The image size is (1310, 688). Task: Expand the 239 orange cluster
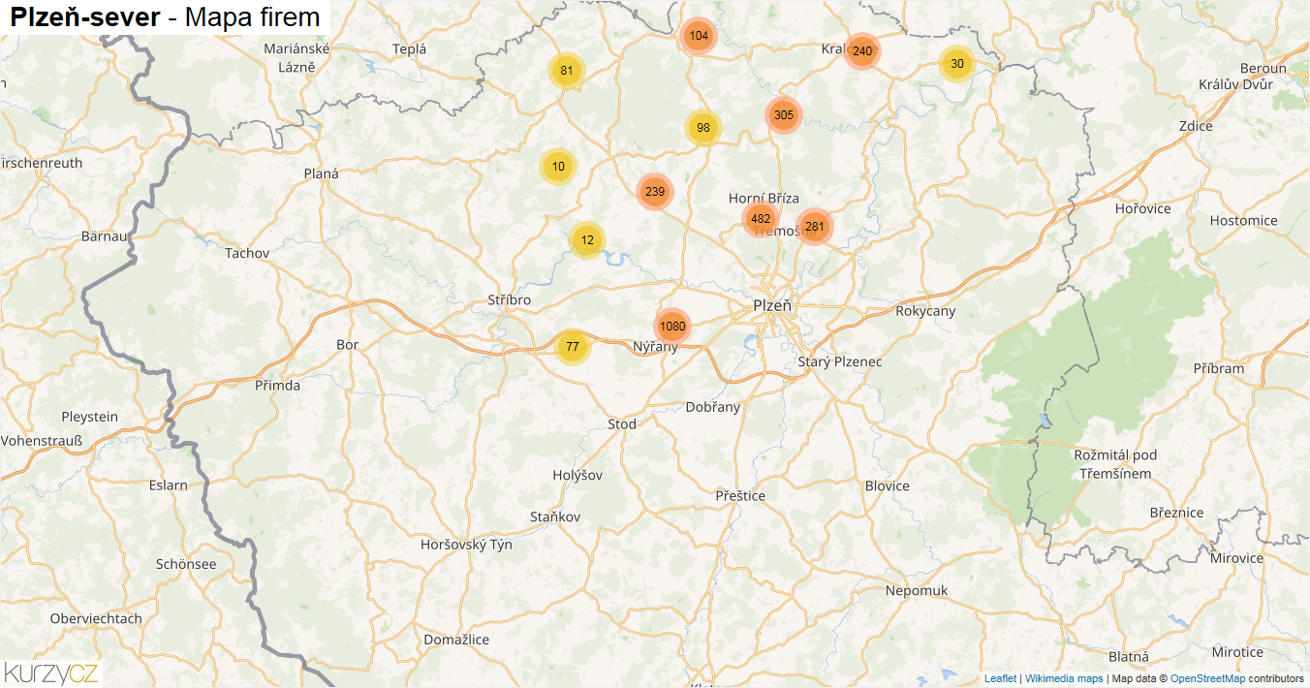[655, 192]
